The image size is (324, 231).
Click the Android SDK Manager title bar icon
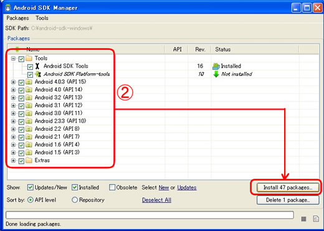tap(8, 7)
